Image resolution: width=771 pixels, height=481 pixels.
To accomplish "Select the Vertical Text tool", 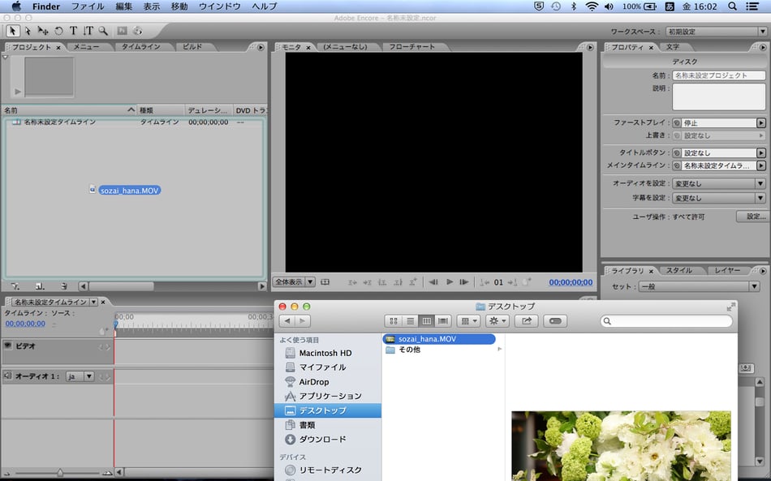I will (x=88, y=31).
